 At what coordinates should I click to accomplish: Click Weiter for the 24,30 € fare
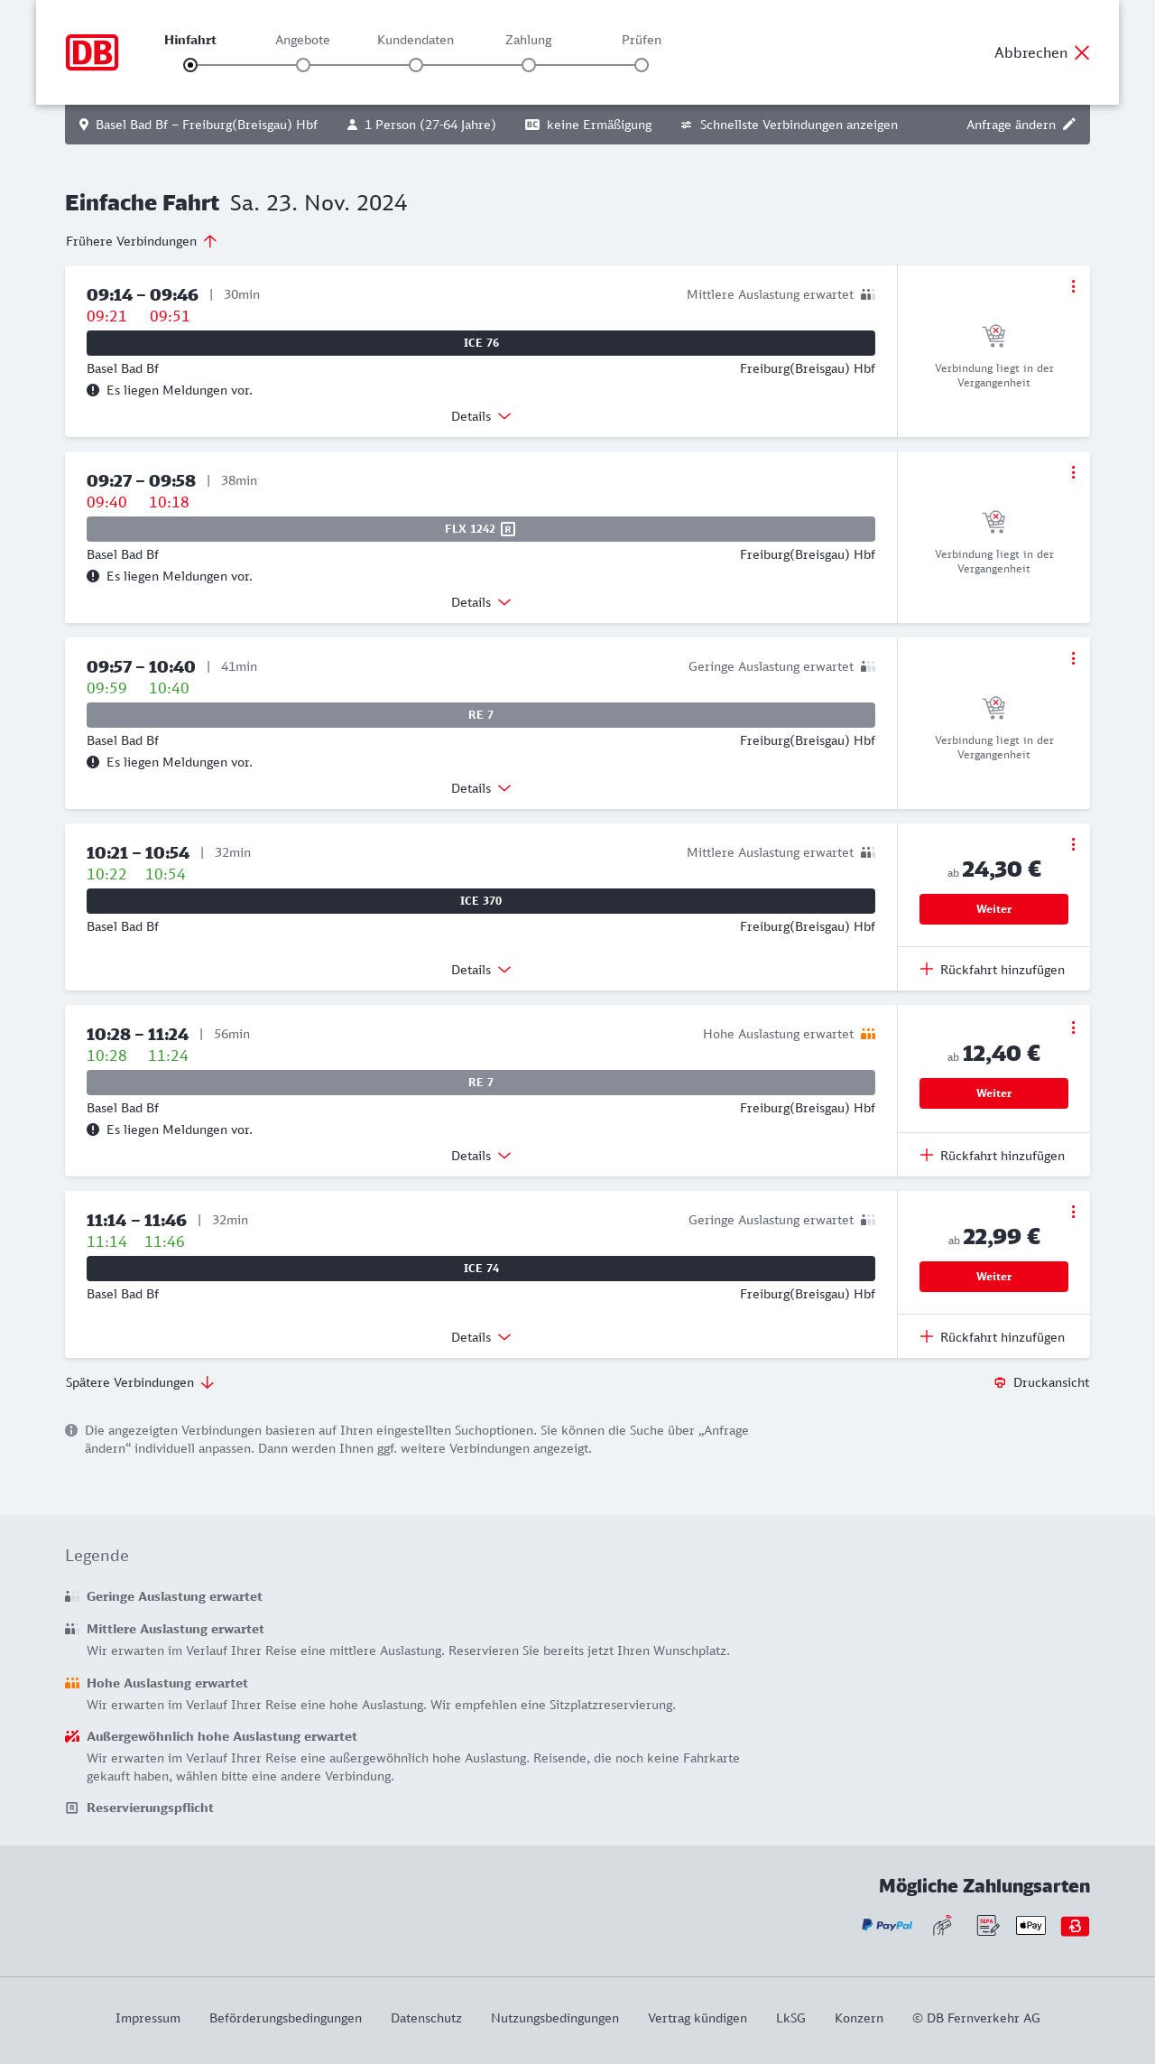click(x=993, y=909)
